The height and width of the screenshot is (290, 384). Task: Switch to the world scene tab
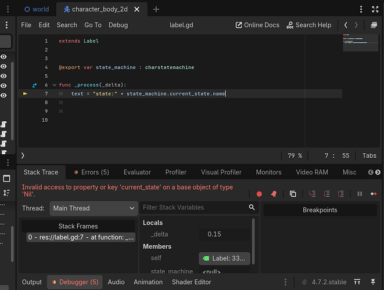click(37, 9)
